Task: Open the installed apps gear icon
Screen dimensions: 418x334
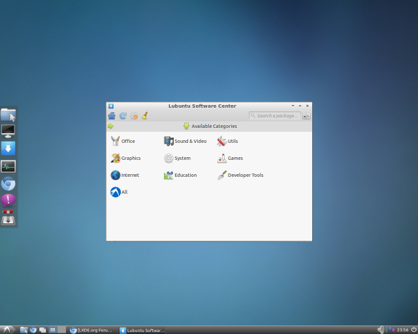Action: point(134,116)
